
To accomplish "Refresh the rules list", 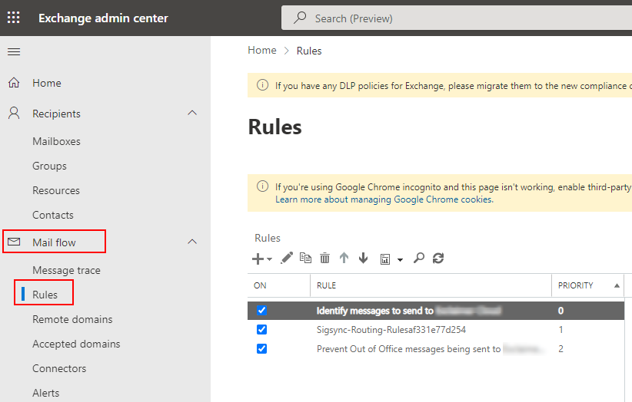I will [x=438, y=259].
